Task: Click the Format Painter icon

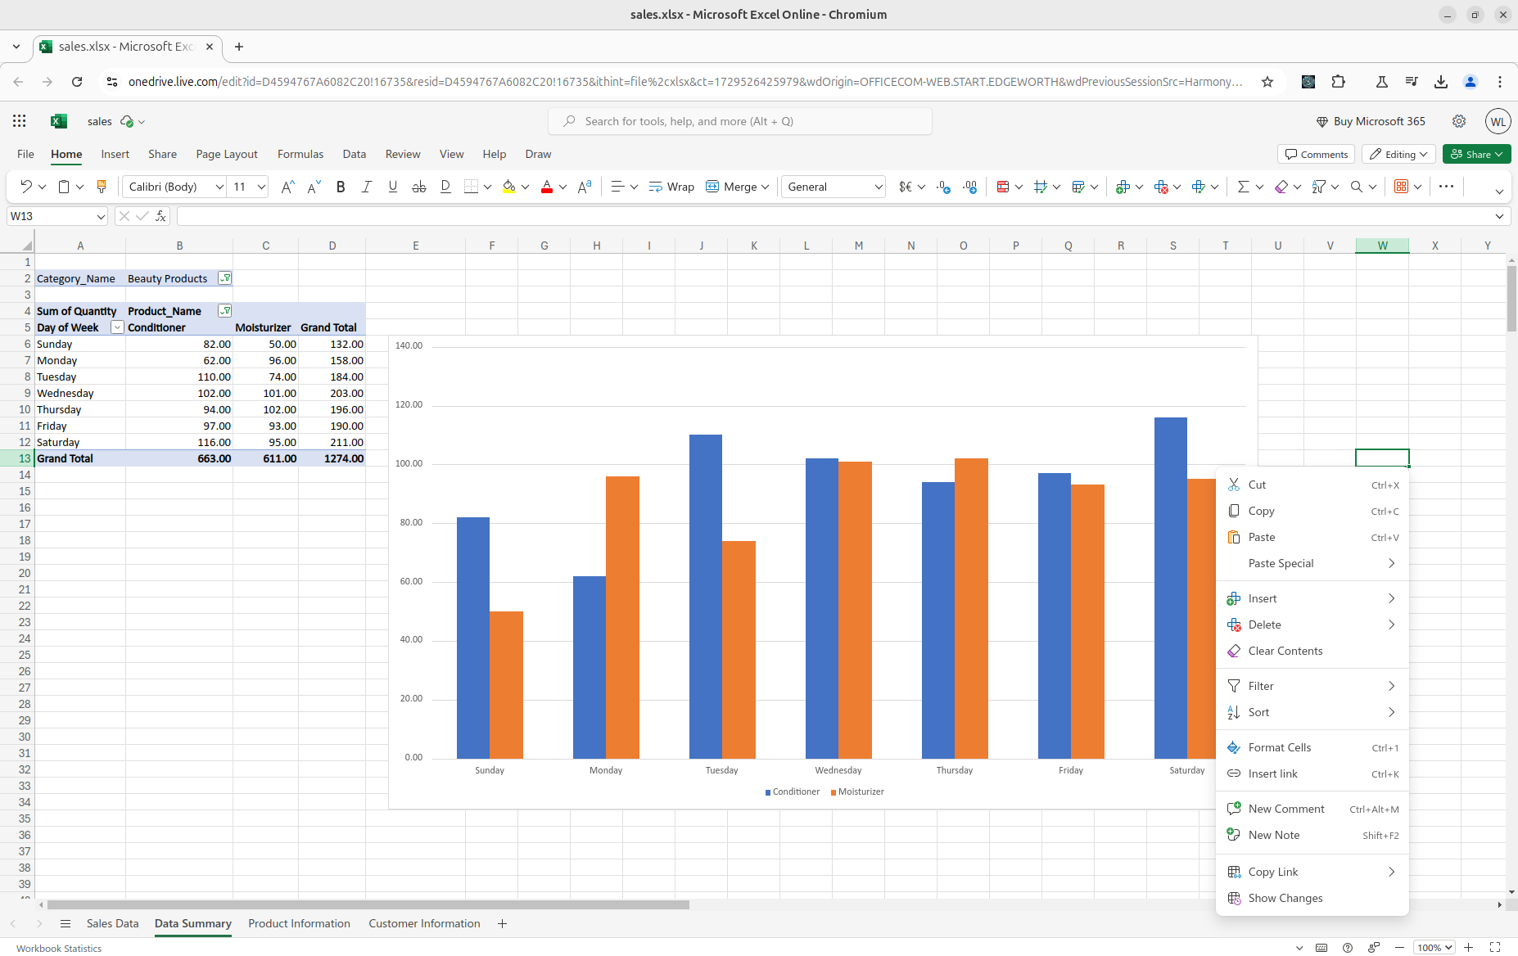Action: [x=102, y=187]
